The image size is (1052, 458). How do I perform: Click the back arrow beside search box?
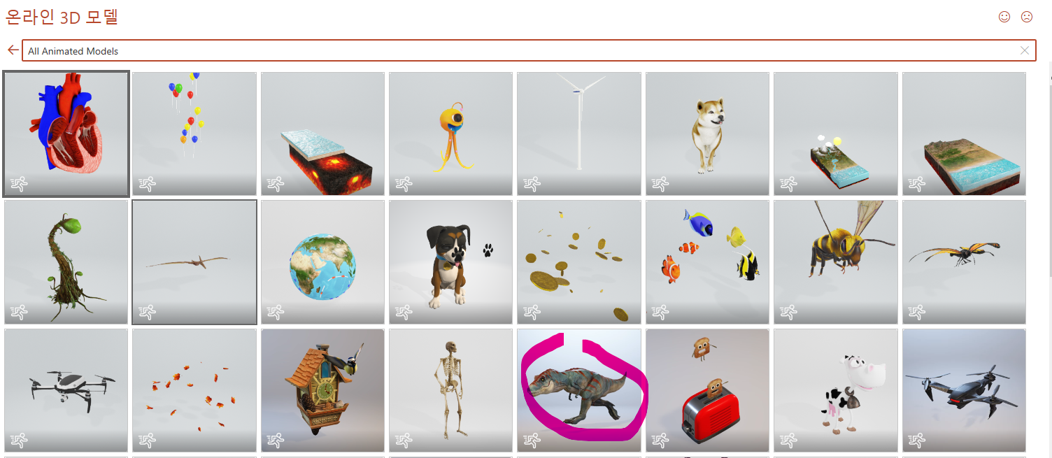[x=13, y=50]
